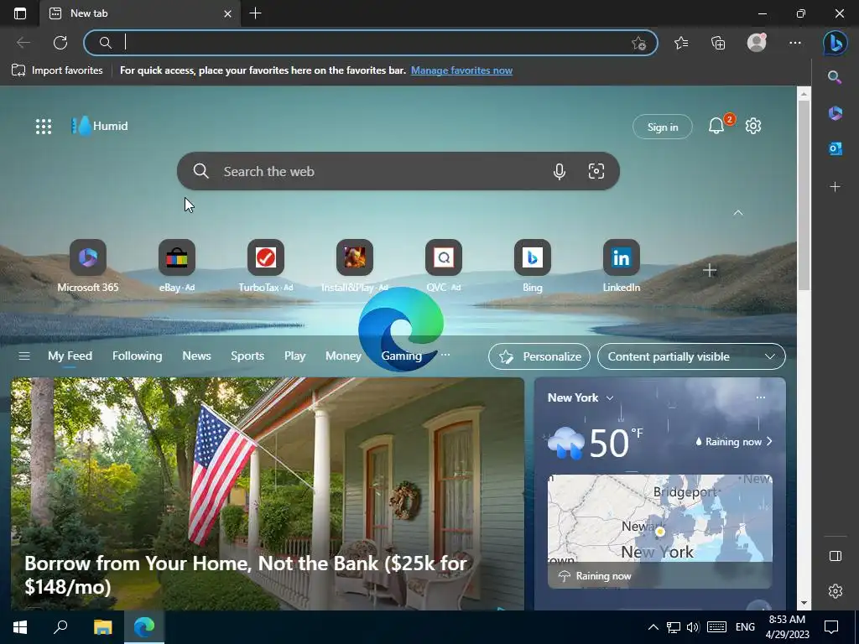
Task: Open the Microsoft 365 quick link
Action: pos(87,266)
